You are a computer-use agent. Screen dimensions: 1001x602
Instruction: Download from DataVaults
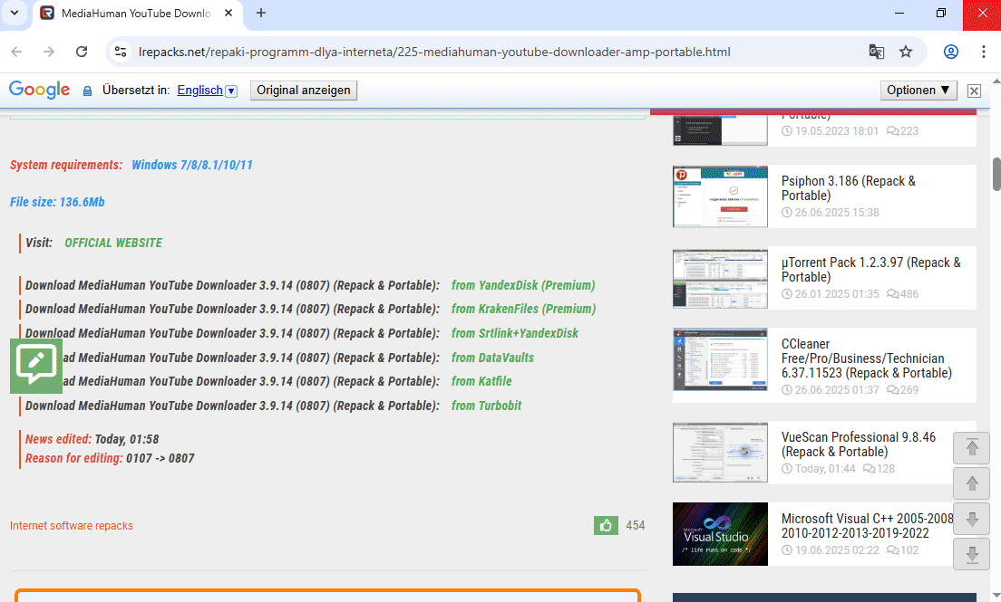(493, 358)
